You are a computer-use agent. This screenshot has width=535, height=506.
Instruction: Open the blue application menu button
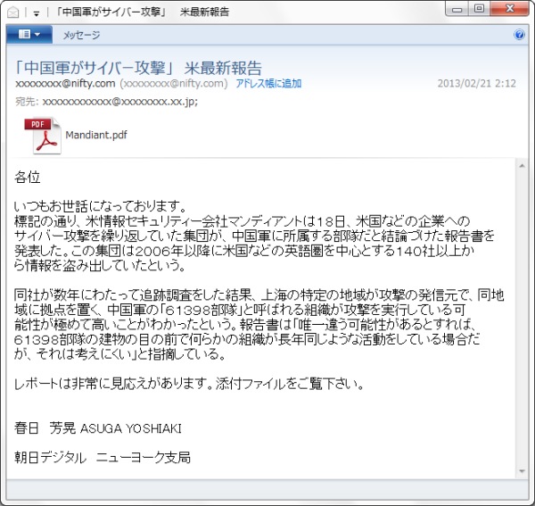(x=29, y=34)
